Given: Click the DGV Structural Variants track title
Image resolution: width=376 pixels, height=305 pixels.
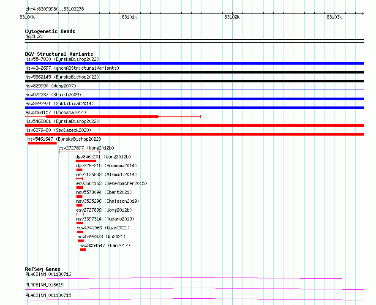Looking at the screenshot, I should click(59, 54).
